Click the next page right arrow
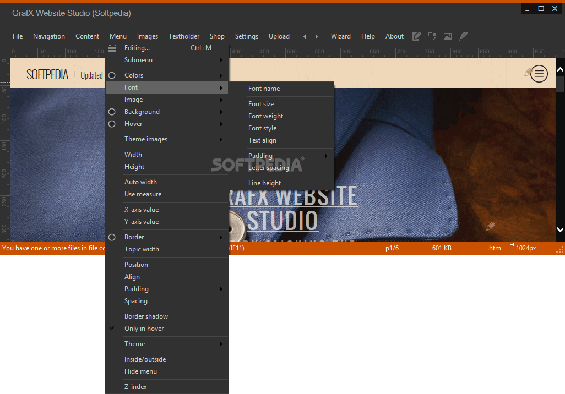The height and width of the screenshot is (394, 565). click(317, 36)
